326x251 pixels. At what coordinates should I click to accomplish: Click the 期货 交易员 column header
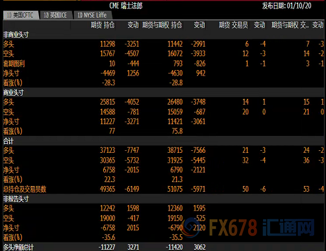coord(233,25)
